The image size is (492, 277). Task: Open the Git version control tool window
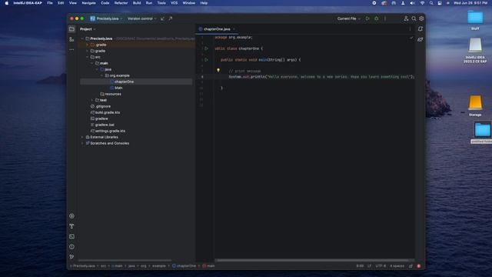(x=71, y=257)
